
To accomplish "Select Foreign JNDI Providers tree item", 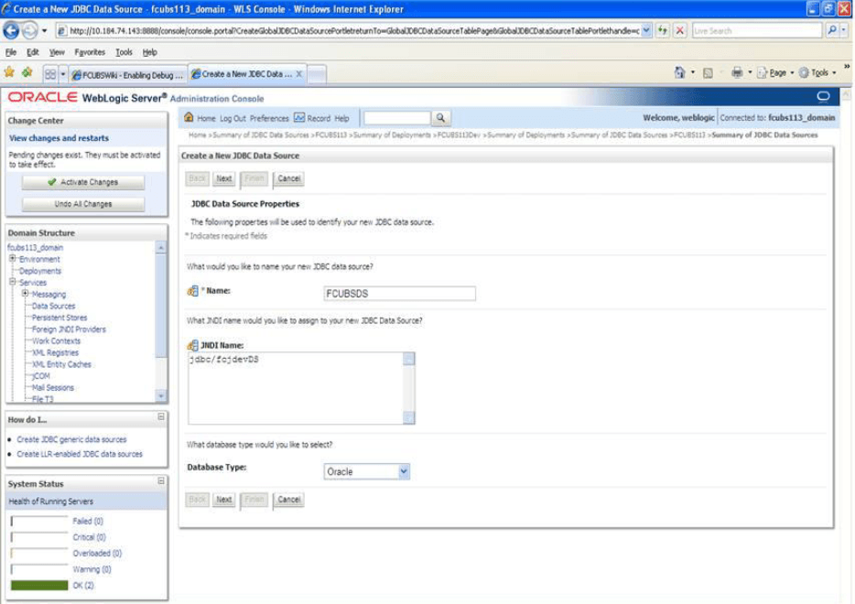I will [69, 329].
